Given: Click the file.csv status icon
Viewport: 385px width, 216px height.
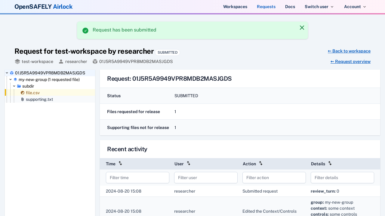Looking at the screenshot, I should click(x=23, y=93).
